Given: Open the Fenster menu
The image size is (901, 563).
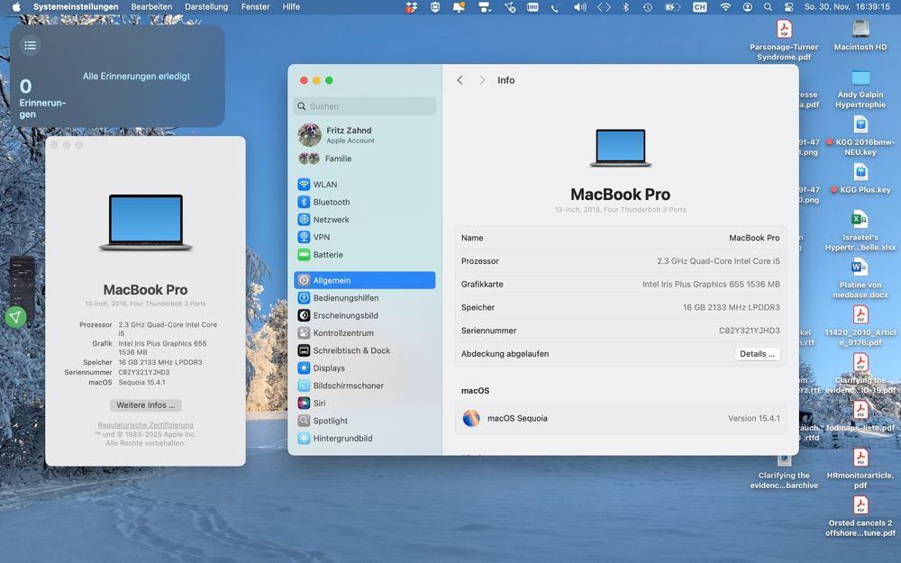Looking at the screenshot, I should 255,7.
